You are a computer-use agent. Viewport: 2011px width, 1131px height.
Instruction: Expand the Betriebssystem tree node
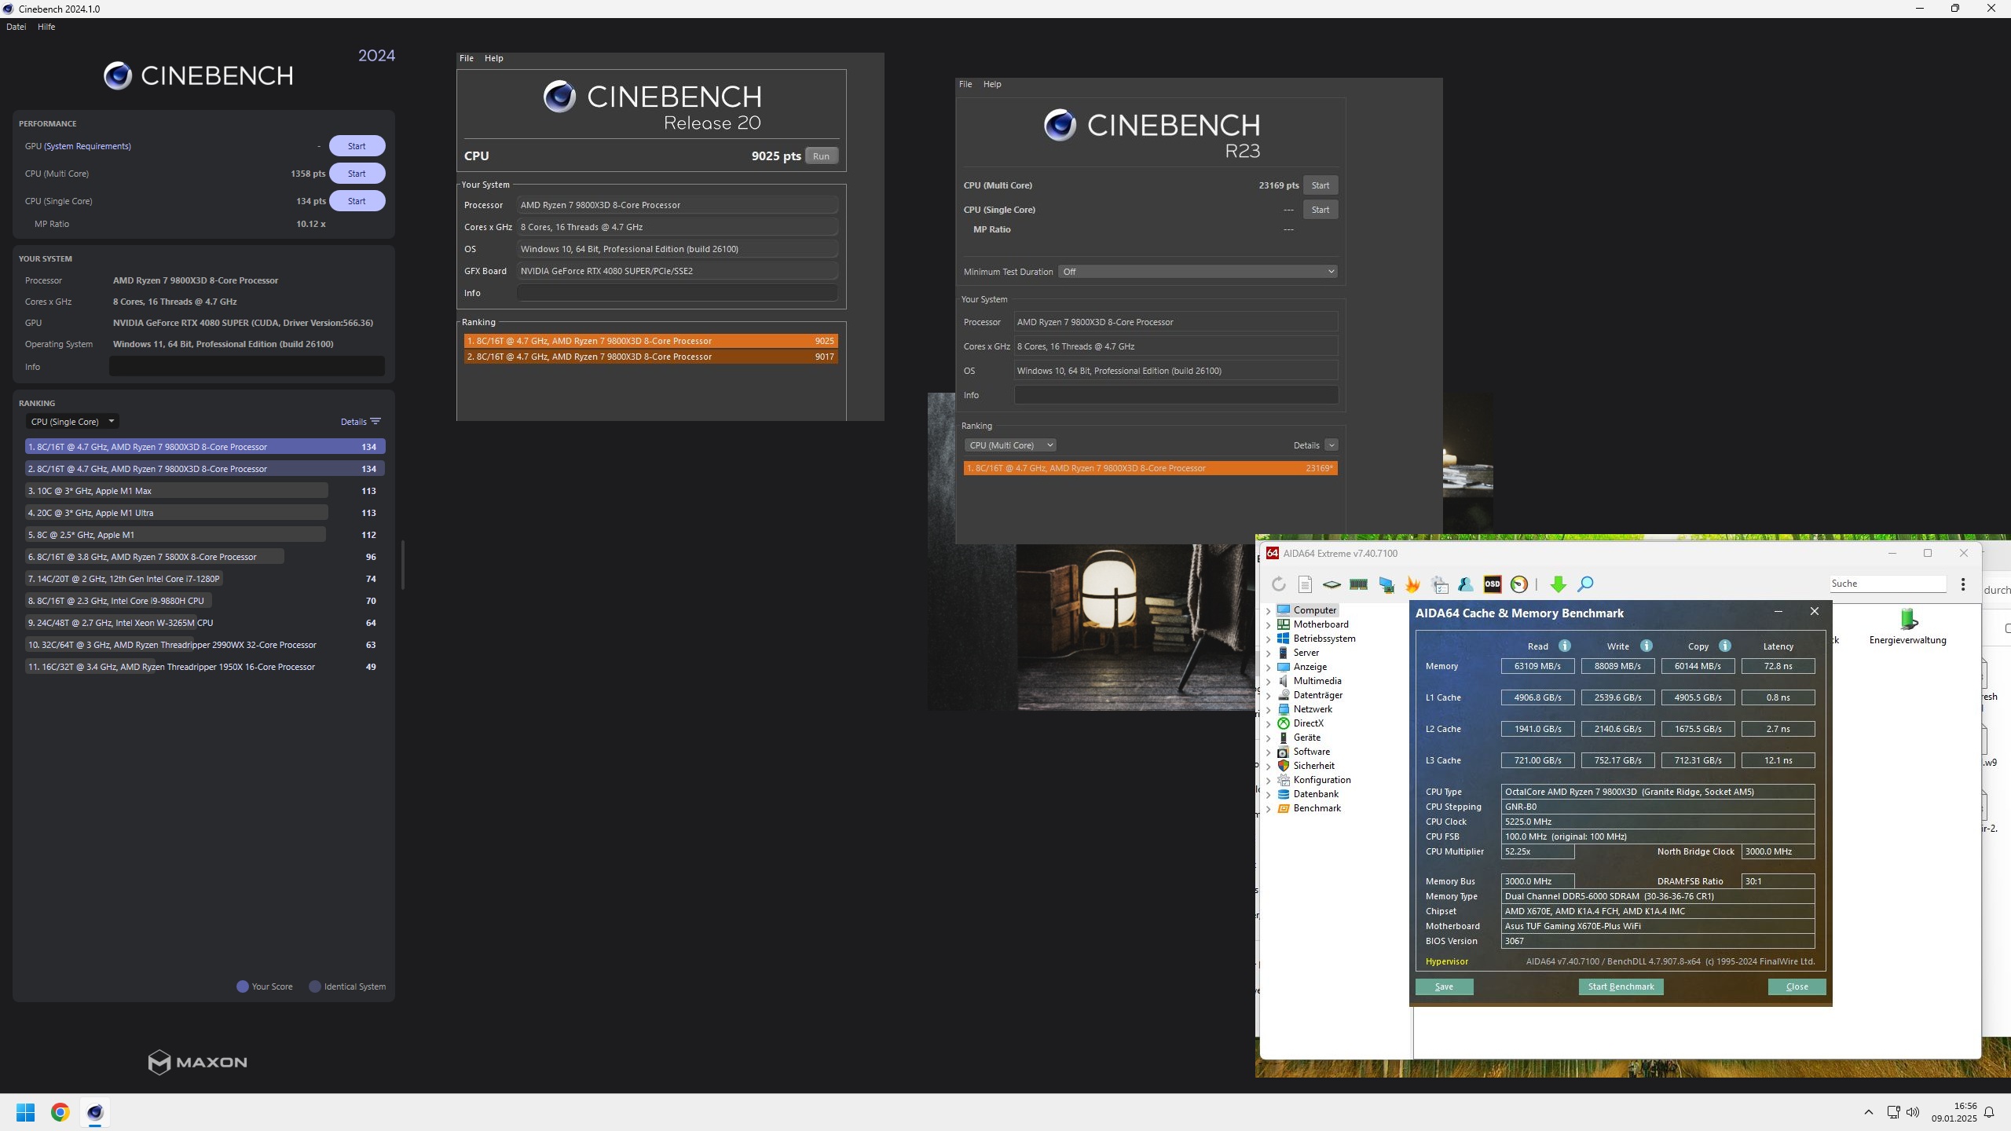1268,639
